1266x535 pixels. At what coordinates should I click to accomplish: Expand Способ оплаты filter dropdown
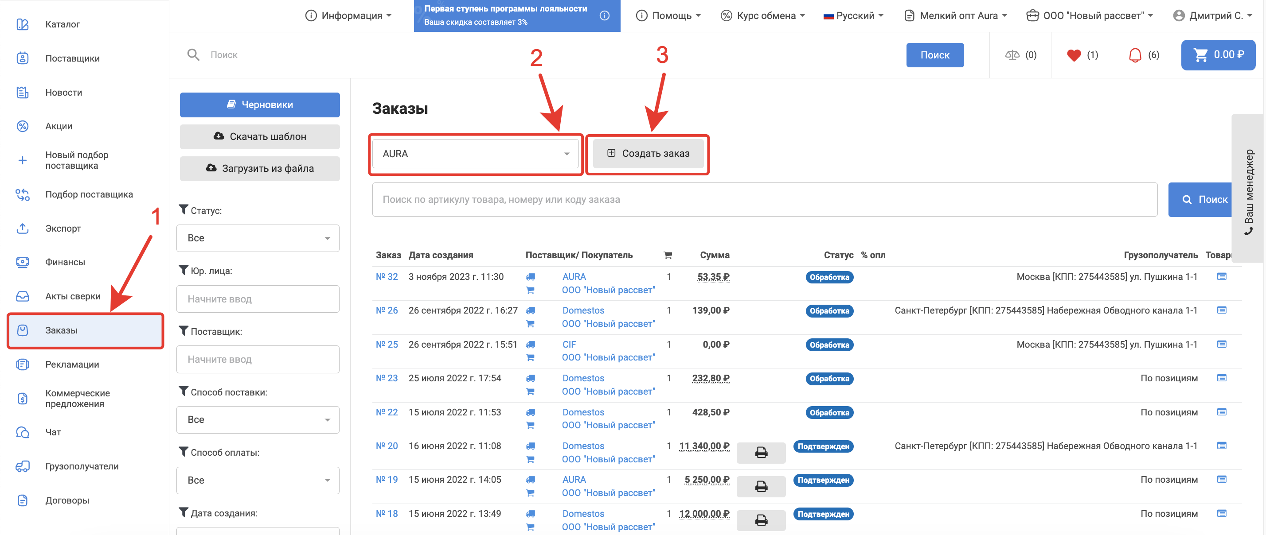258,480
